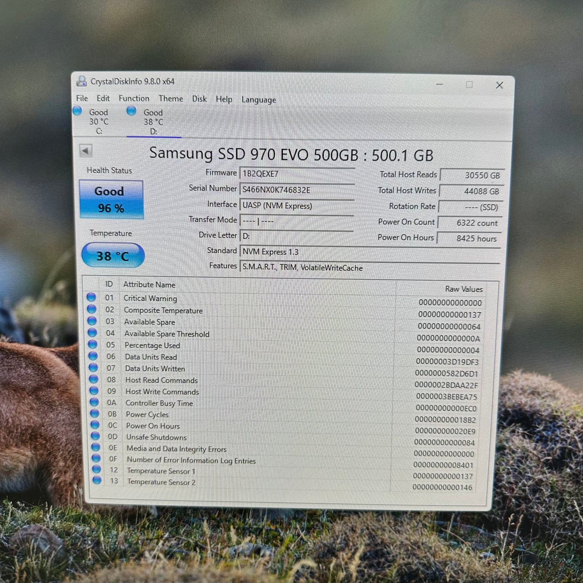Open the File menu
Screen dimensions: 583x583
coord(82,98)
